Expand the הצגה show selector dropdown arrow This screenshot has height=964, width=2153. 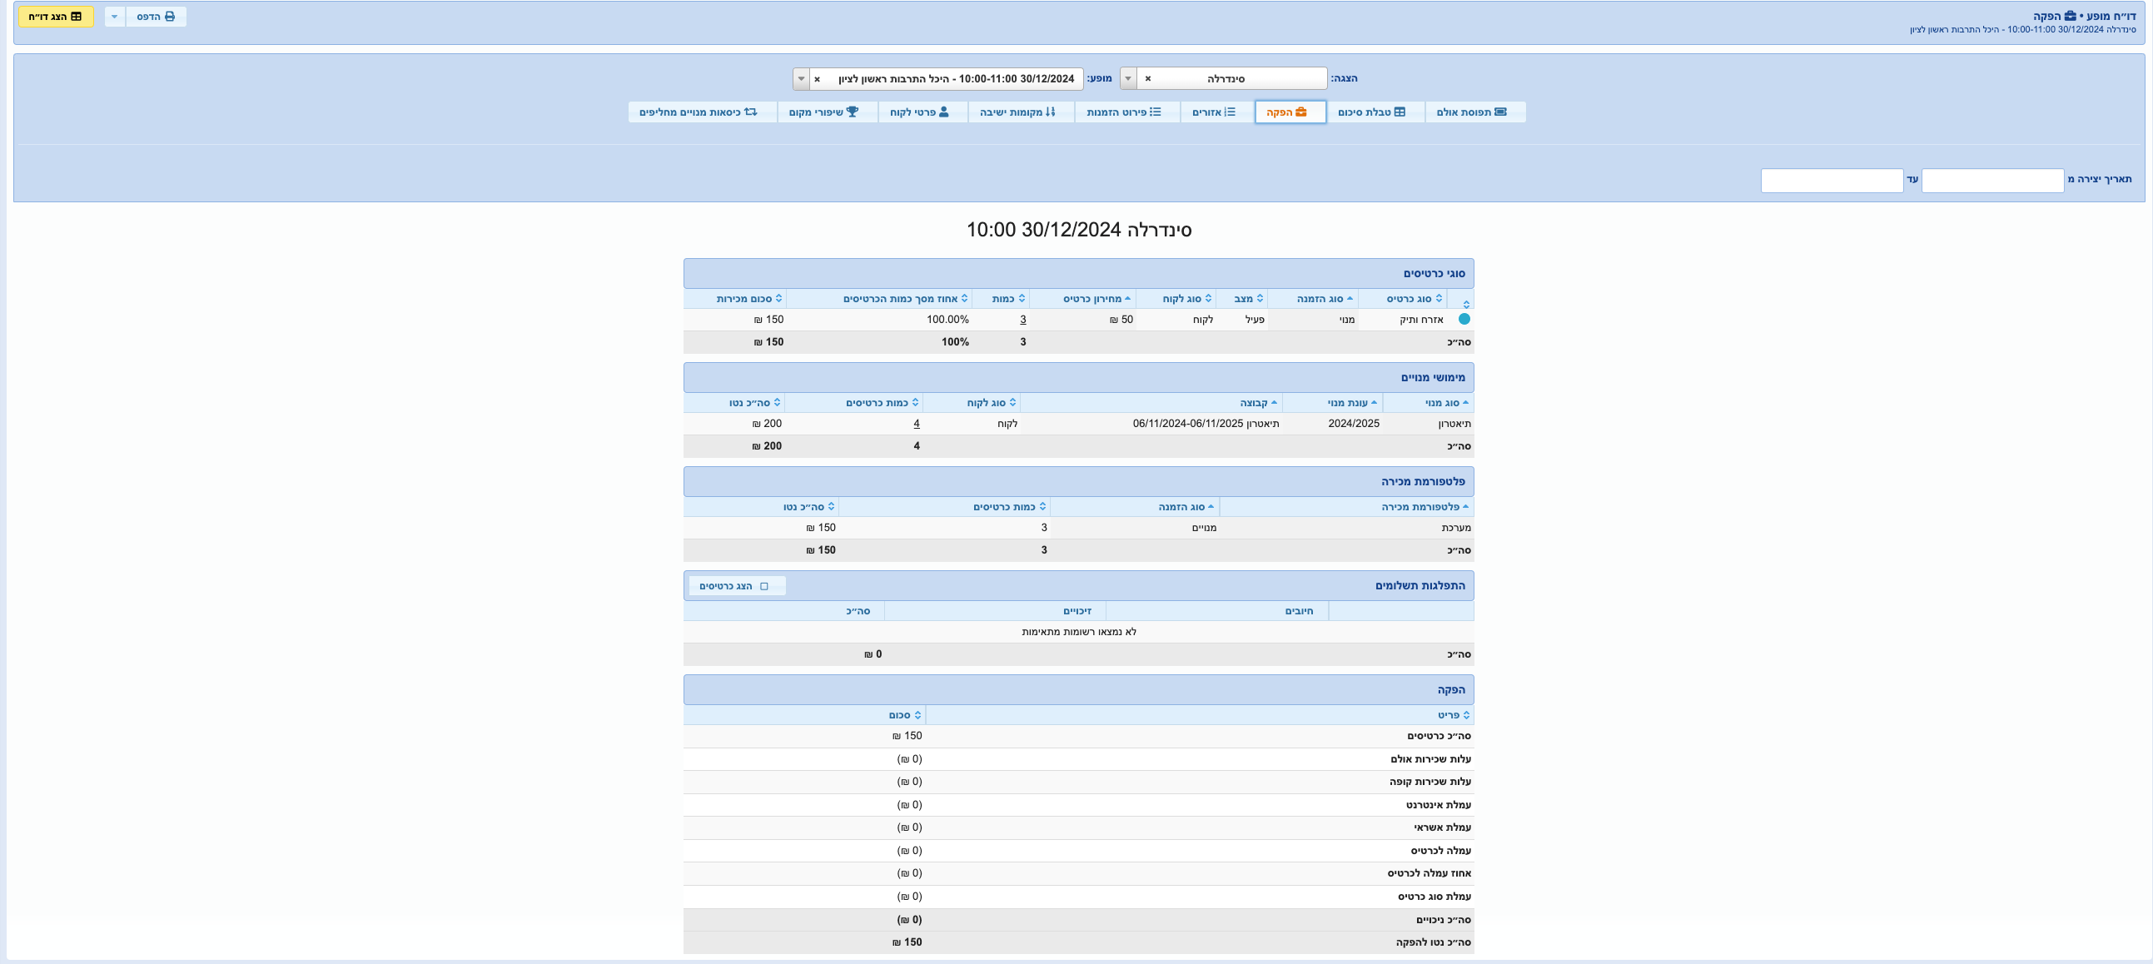point(1127,78)
